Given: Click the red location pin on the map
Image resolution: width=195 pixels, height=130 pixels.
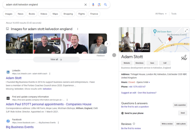Looking at the screenshot, I should [x=170, y=39].
